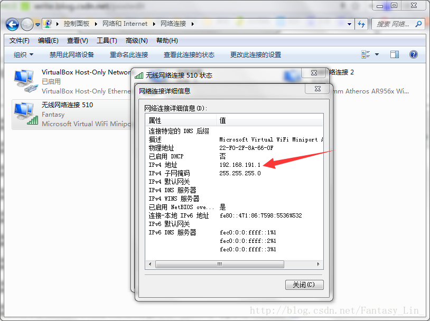Image resolution: width=430 pixels, height=321 pixels.
Task: Click 重命名此连接 in toolbar
Action: (128, 54)
